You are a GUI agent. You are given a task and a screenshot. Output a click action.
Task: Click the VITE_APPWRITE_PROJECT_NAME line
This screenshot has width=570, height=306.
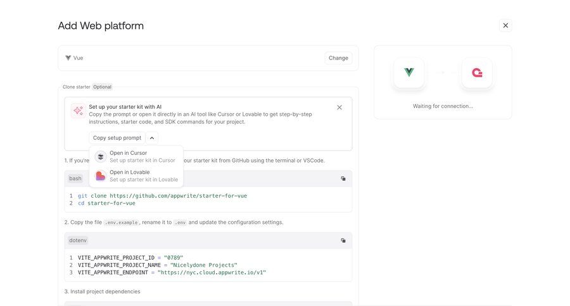click(x=158, y=265)
